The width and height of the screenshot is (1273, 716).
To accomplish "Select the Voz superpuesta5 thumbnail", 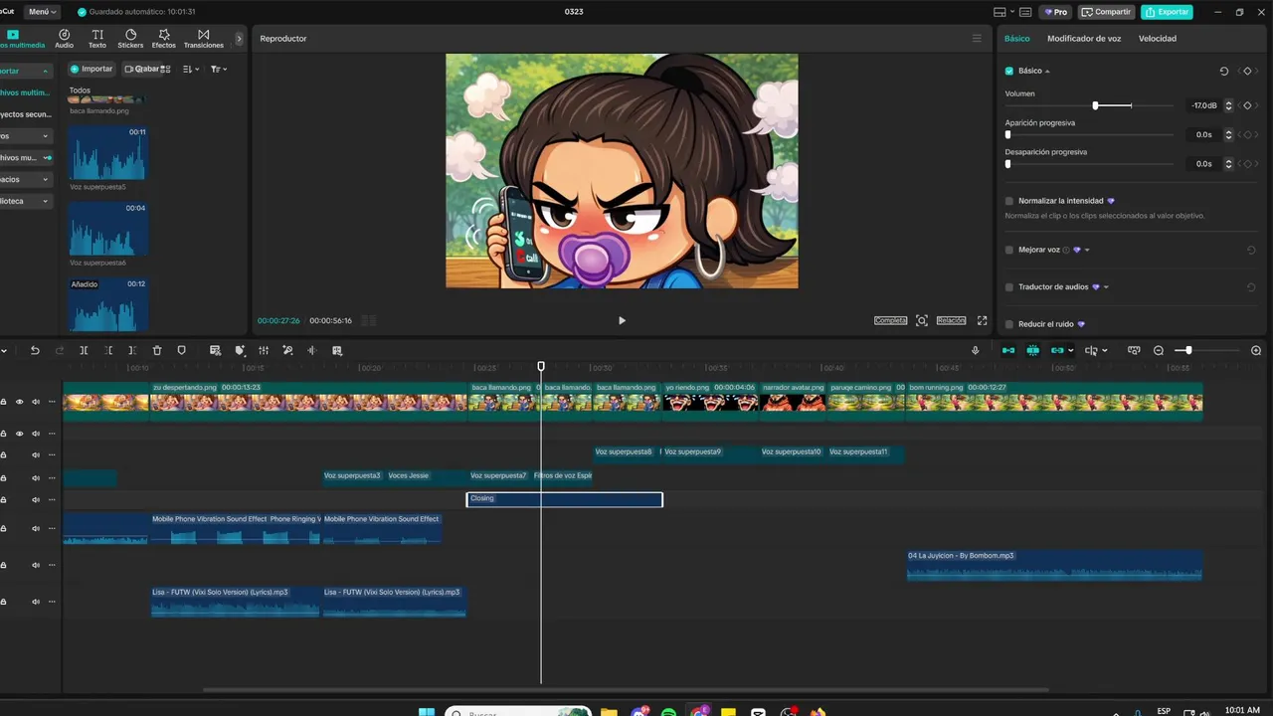I will point(108,152).
